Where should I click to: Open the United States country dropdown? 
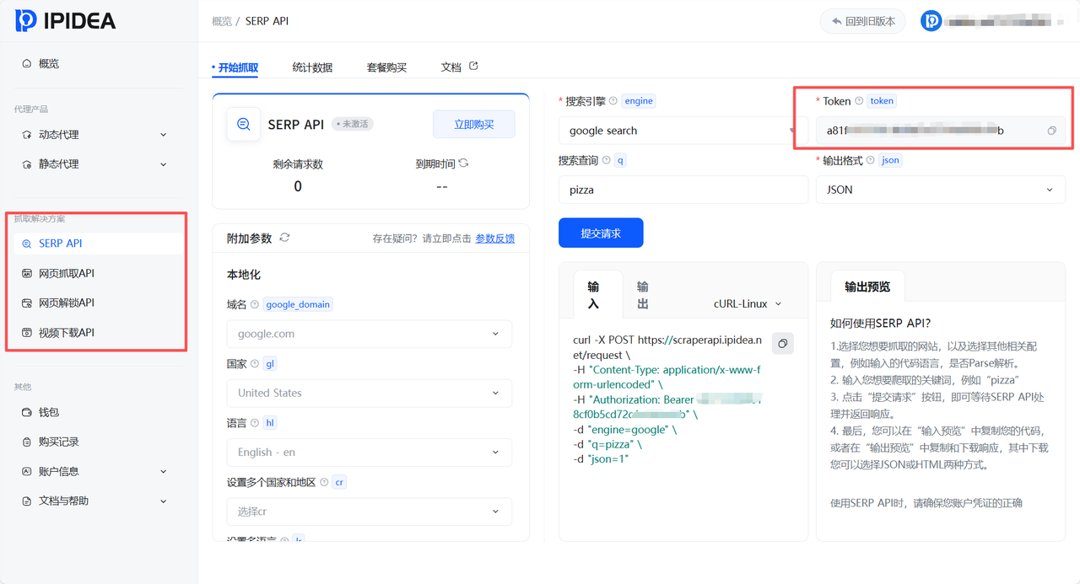[369, 393]
